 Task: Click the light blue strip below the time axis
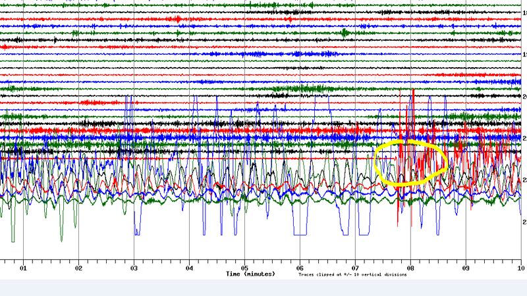(263, 287)
